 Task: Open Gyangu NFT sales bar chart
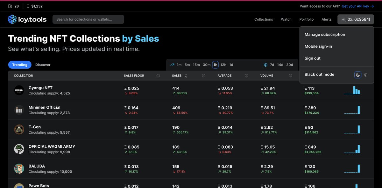pyautogui.click(x=352, y=90)
